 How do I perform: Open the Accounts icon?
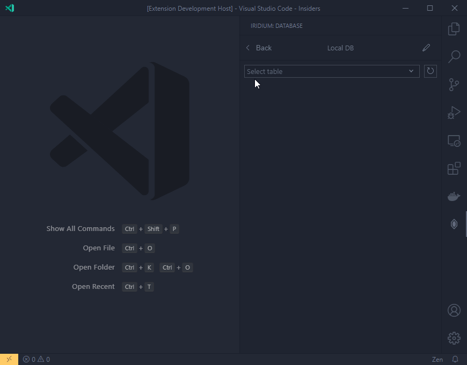(454, 310)
